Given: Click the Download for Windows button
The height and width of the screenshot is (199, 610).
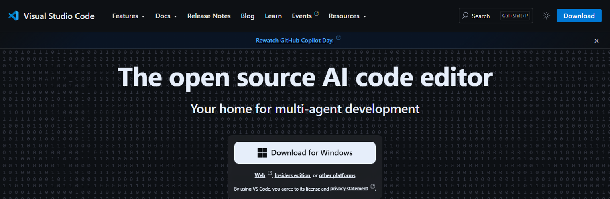Looking at the screenshot, I should tap(305, 152).
